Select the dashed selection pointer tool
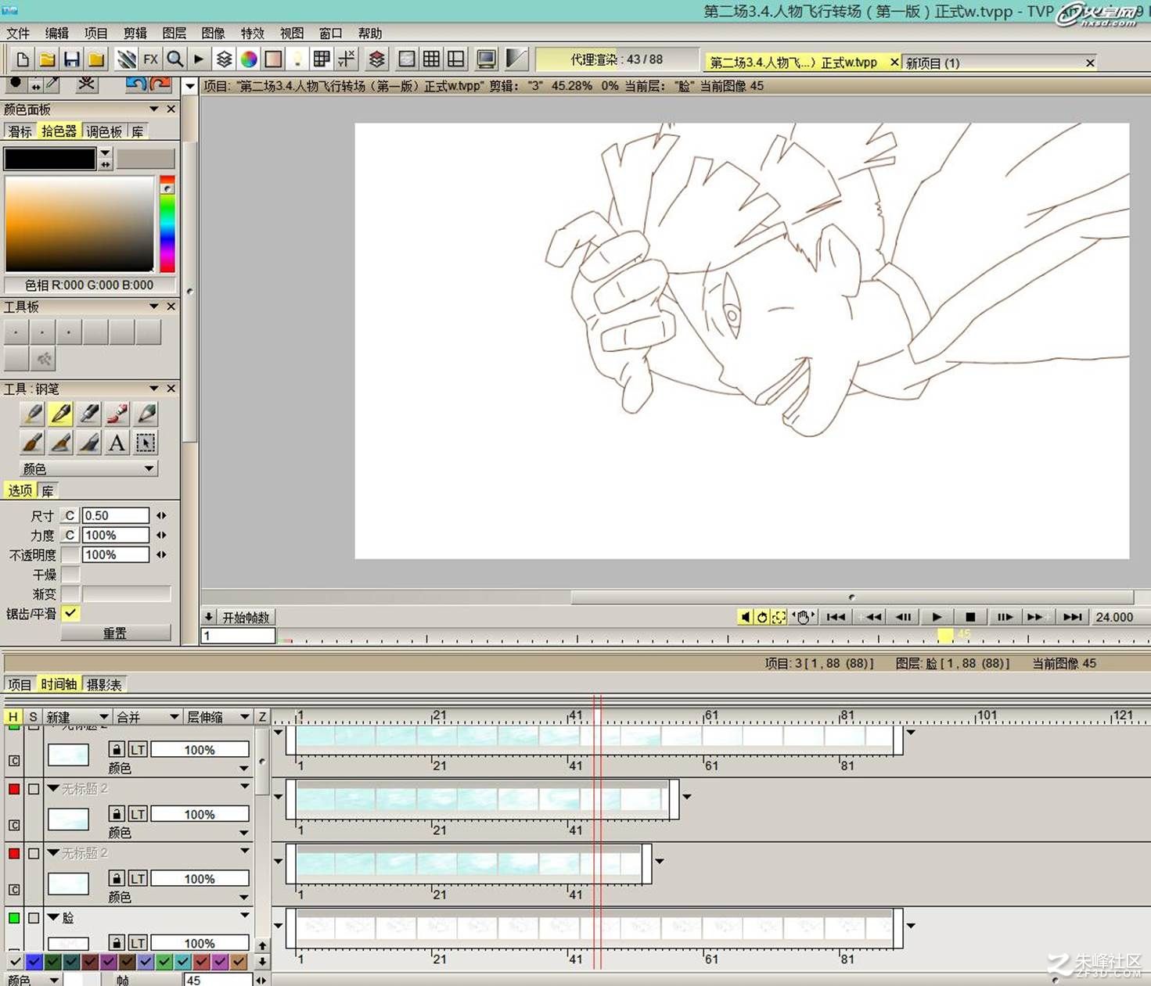Viewport: 1151px width, 986px height. pos(146,443)
